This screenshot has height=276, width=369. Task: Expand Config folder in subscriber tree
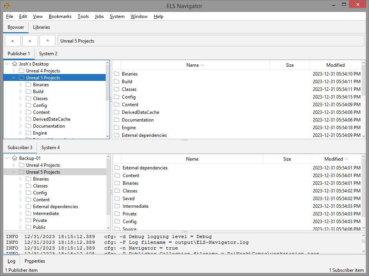[x=20, y=193]
